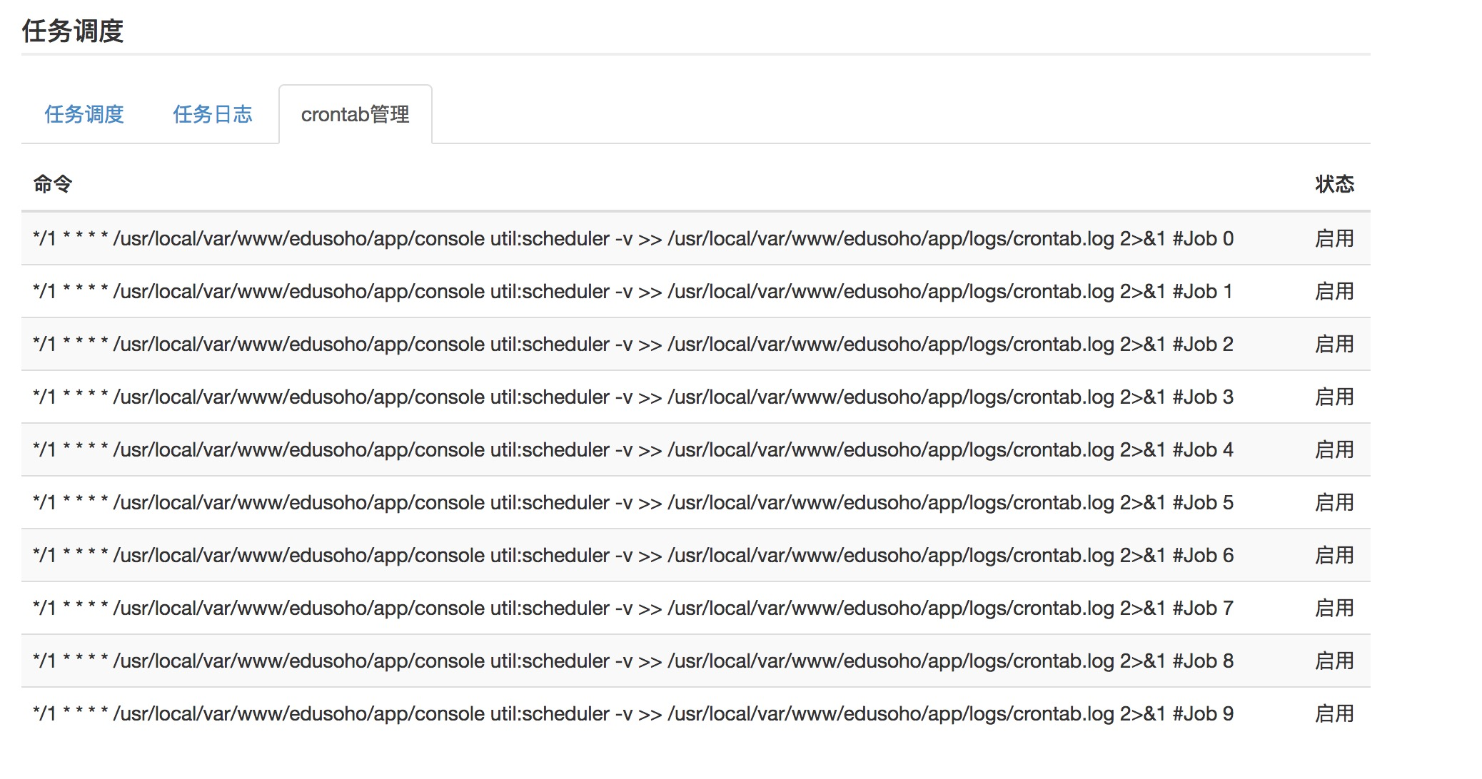Click the 启用 status in the Job 8 row

point(1334,661)
